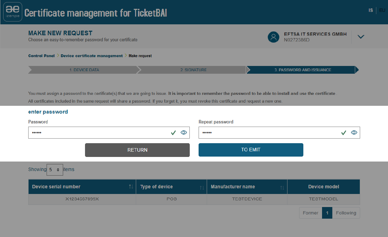The width and height of the screenshot is (388, 237).
Task: Open the items-per-page dropdown showing 5
Action: tap(55, 170)
